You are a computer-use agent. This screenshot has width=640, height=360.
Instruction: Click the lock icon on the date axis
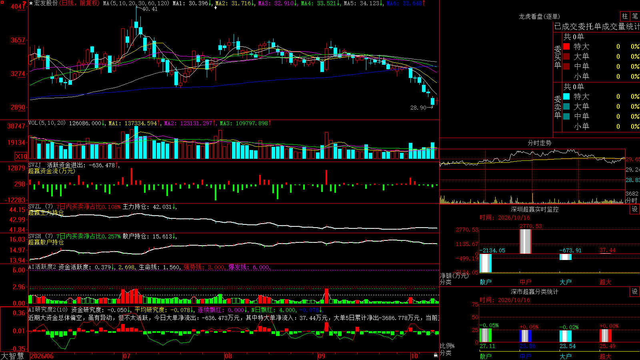436,355
